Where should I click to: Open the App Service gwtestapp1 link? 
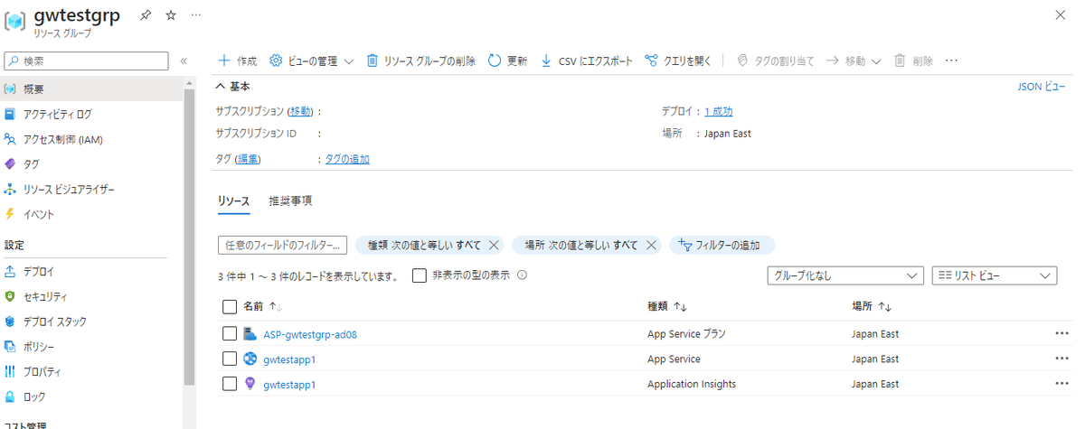click(x=289, y=359)
